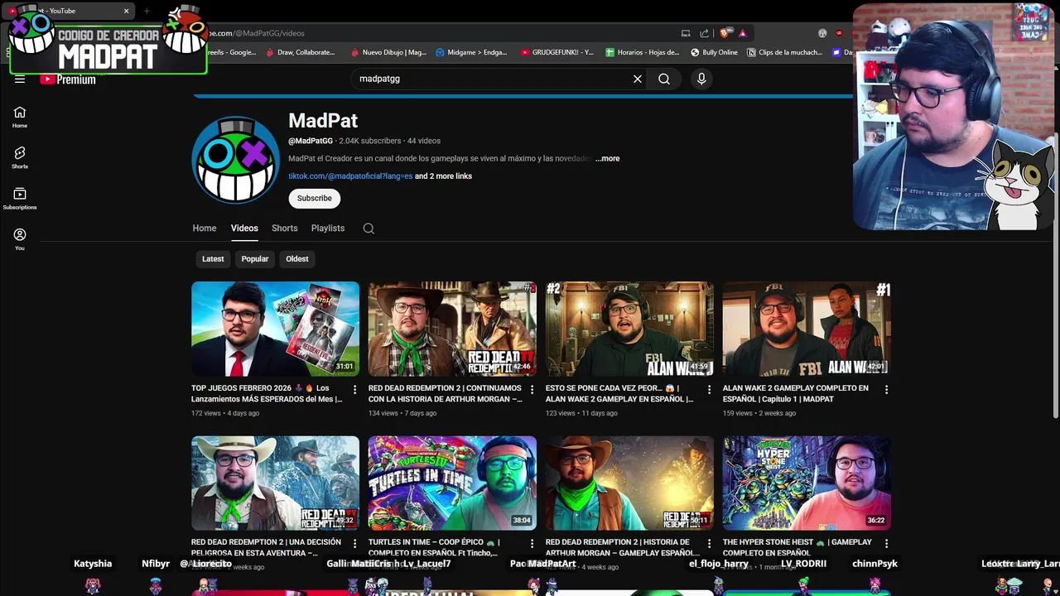Image resolution: width=1060 pixels, height=596 pixels.
Task: Open Hyper Stone Heist video thumbnail
Action: point(807,483)
